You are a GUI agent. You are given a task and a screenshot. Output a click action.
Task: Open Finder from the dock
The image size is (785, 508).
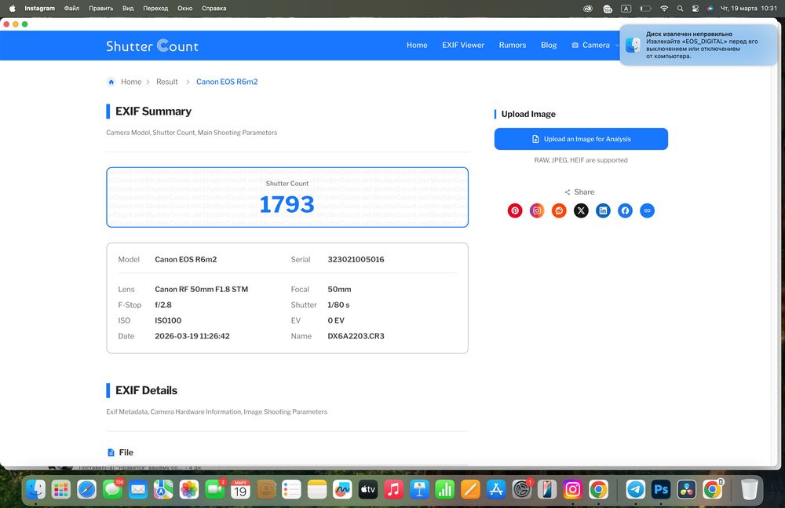pos(35,489)
